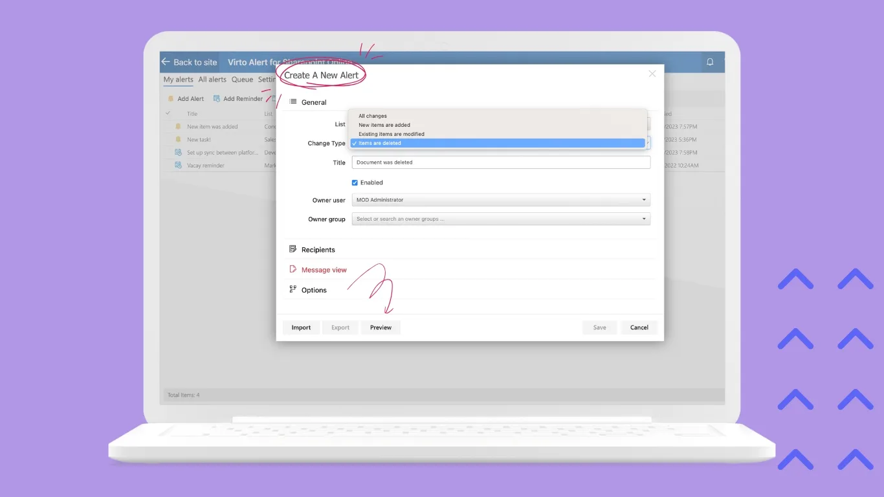Open the Owner group dropdown
The image size is (884, 497).
(x=644, y=219)
